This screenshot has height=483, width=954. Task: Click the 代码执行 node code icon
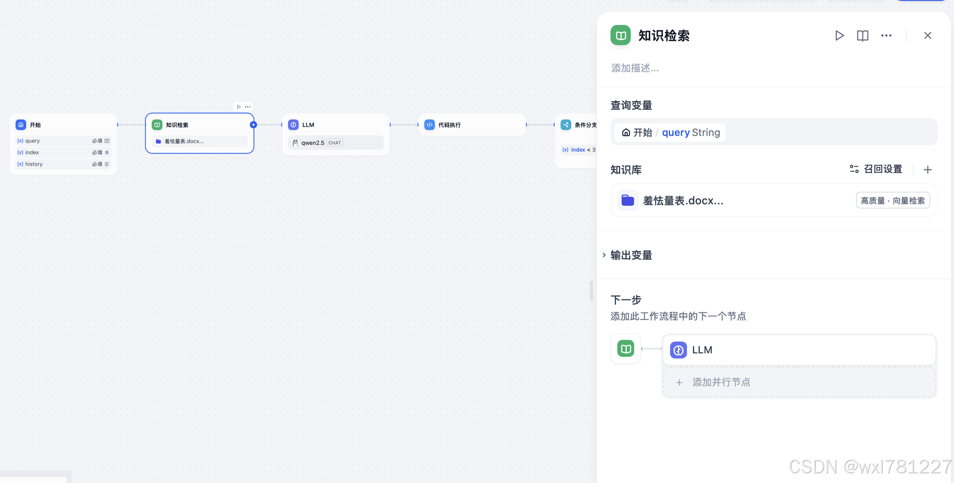tap(430, 125)
